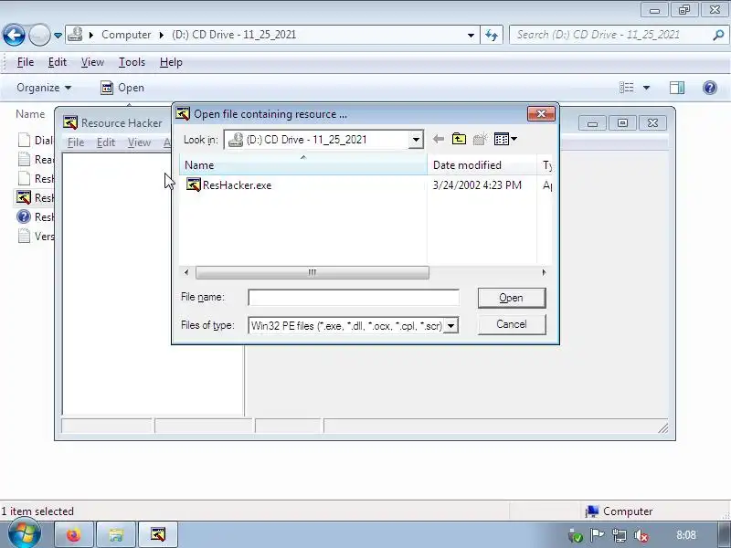Click Computer in the address bar
This screenshot has height=548, width=731.
(x=126, y=35)
